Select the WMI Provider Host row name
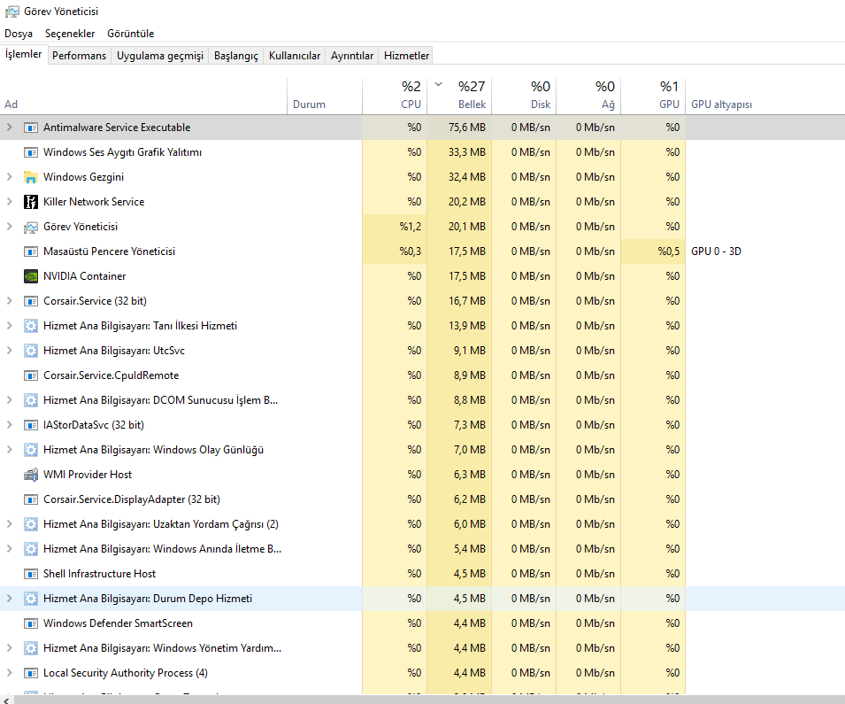845x704 pixels. [88, 476]
